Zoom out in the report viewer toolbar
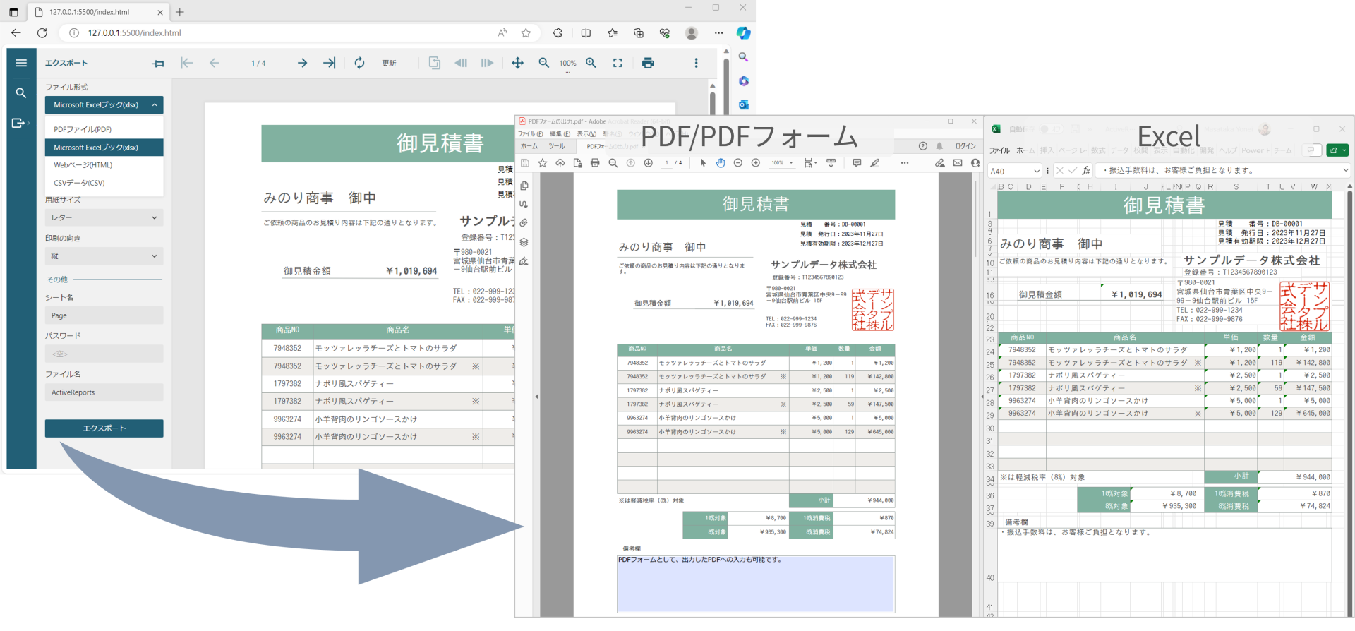This screenshot has height=631, width=1355. click(x=544, y=63)
